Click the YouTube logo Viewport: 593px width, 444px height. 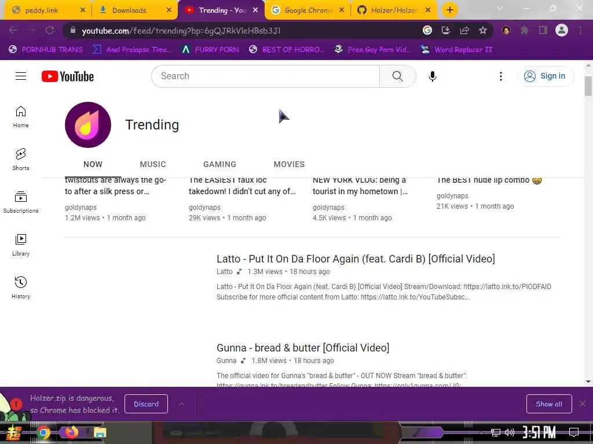(x=68, y=76)
